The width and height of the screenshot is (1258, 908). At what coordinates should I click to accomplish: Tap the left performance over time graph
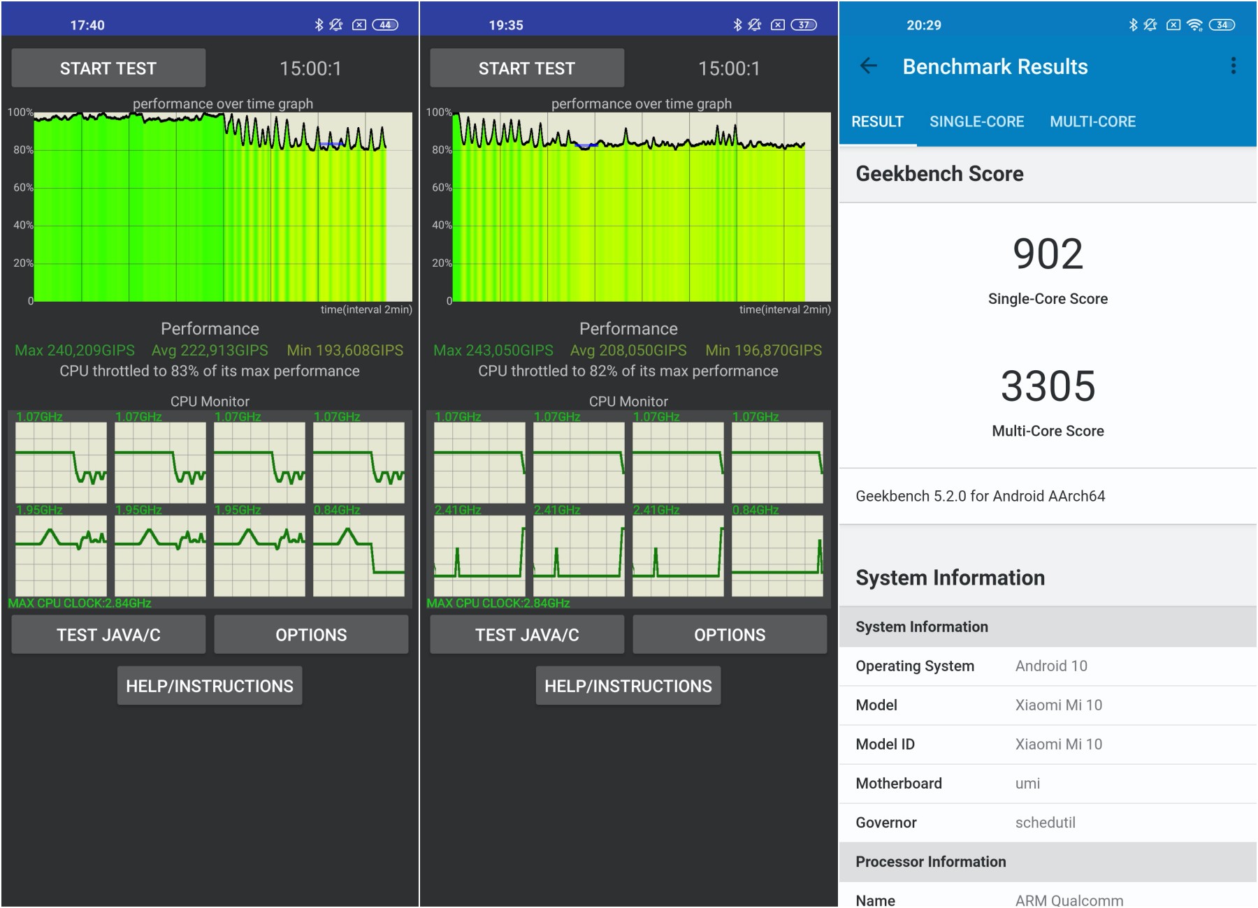coord(222,207)
